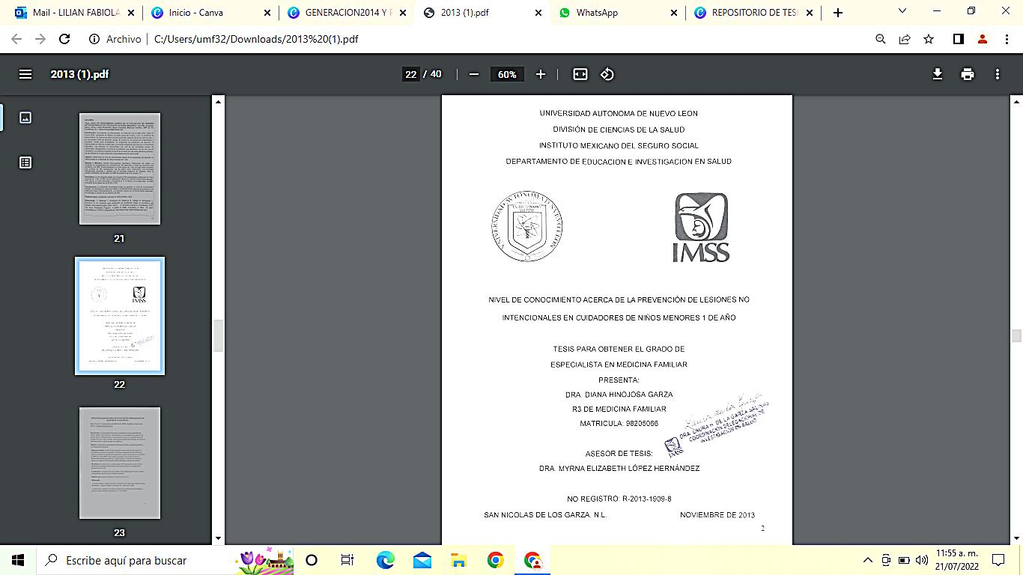
Task: Open the document outline icon
Action: tap(25, 162)
